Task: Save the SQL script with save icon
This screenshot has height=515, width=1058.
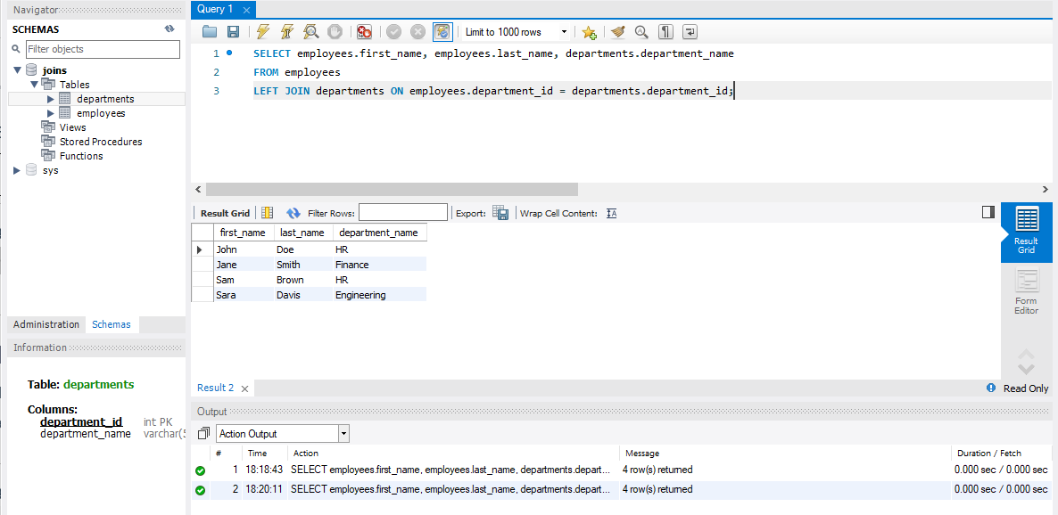Action: tap(233, 31)
